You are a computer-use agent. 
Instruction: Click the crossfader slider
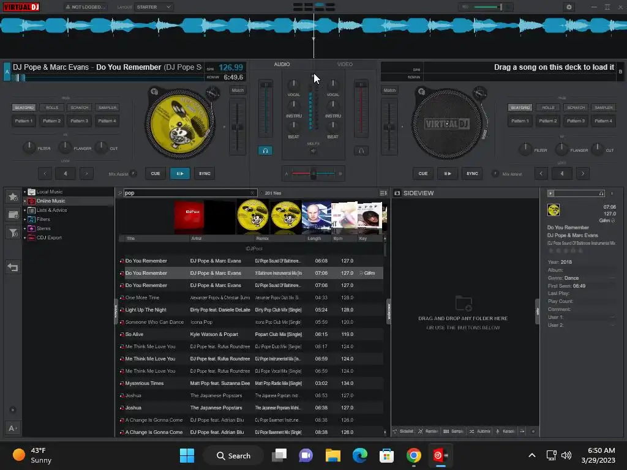click(x=313, y=173)
